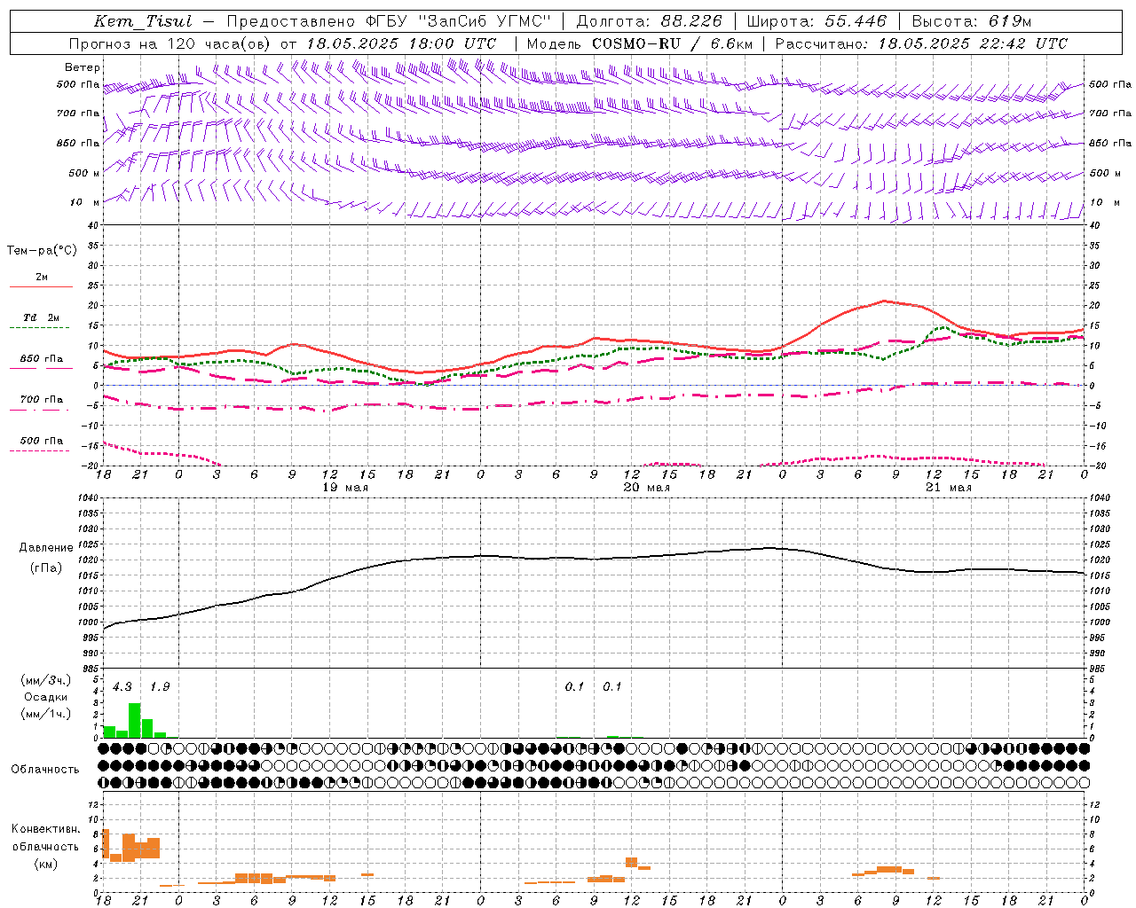Click the provider text "ЗапСиб УГМС"

click(484, 21)
